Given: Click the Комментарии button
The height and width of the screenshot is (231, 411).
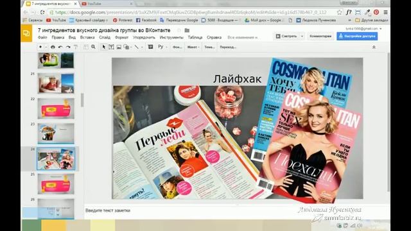Looking at the screenshot, I should pyautogui.click(x=320, y=36).
